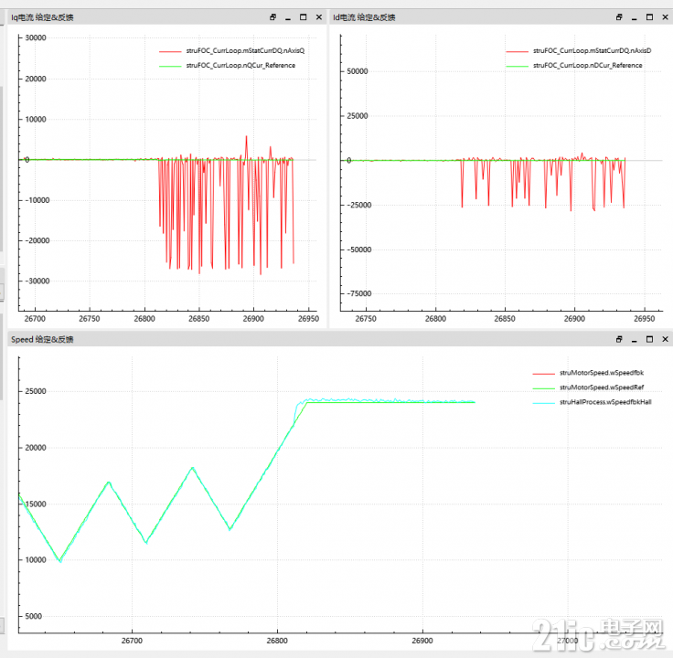Click the Speed panel title bar
This screenshot has width=673, height=658.
[x=340, y=339]
